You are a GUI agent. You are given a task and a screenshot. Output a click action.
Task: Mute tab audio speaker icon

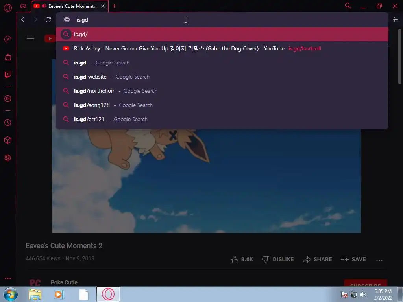coord(44,6)
